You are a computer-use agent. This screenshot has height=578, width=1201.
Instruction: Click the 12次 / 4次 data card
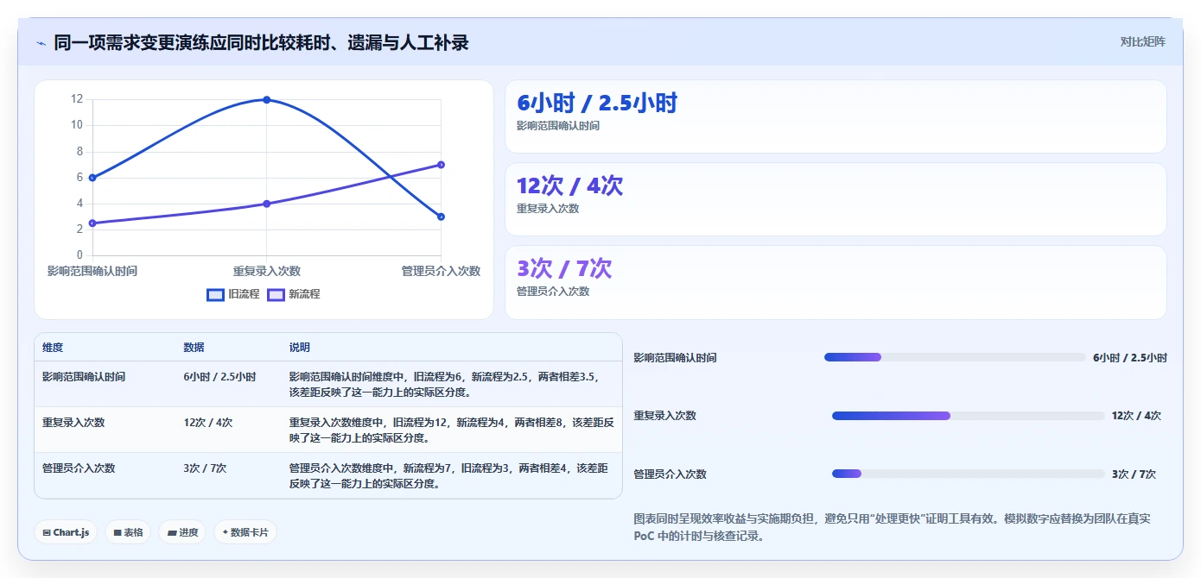[x=836, y=199]
